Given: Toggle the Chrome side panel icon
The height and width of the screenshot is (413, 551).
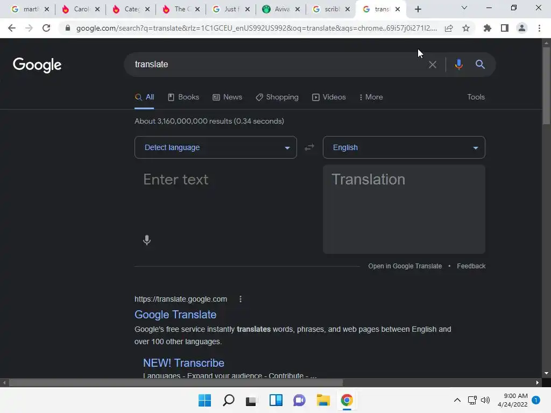Looking at the screenshot, I should [505, 28].
